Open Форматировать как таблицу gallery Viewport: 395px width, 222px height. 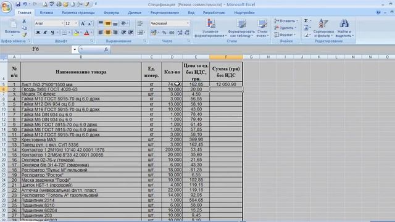(x=241, y=28)
